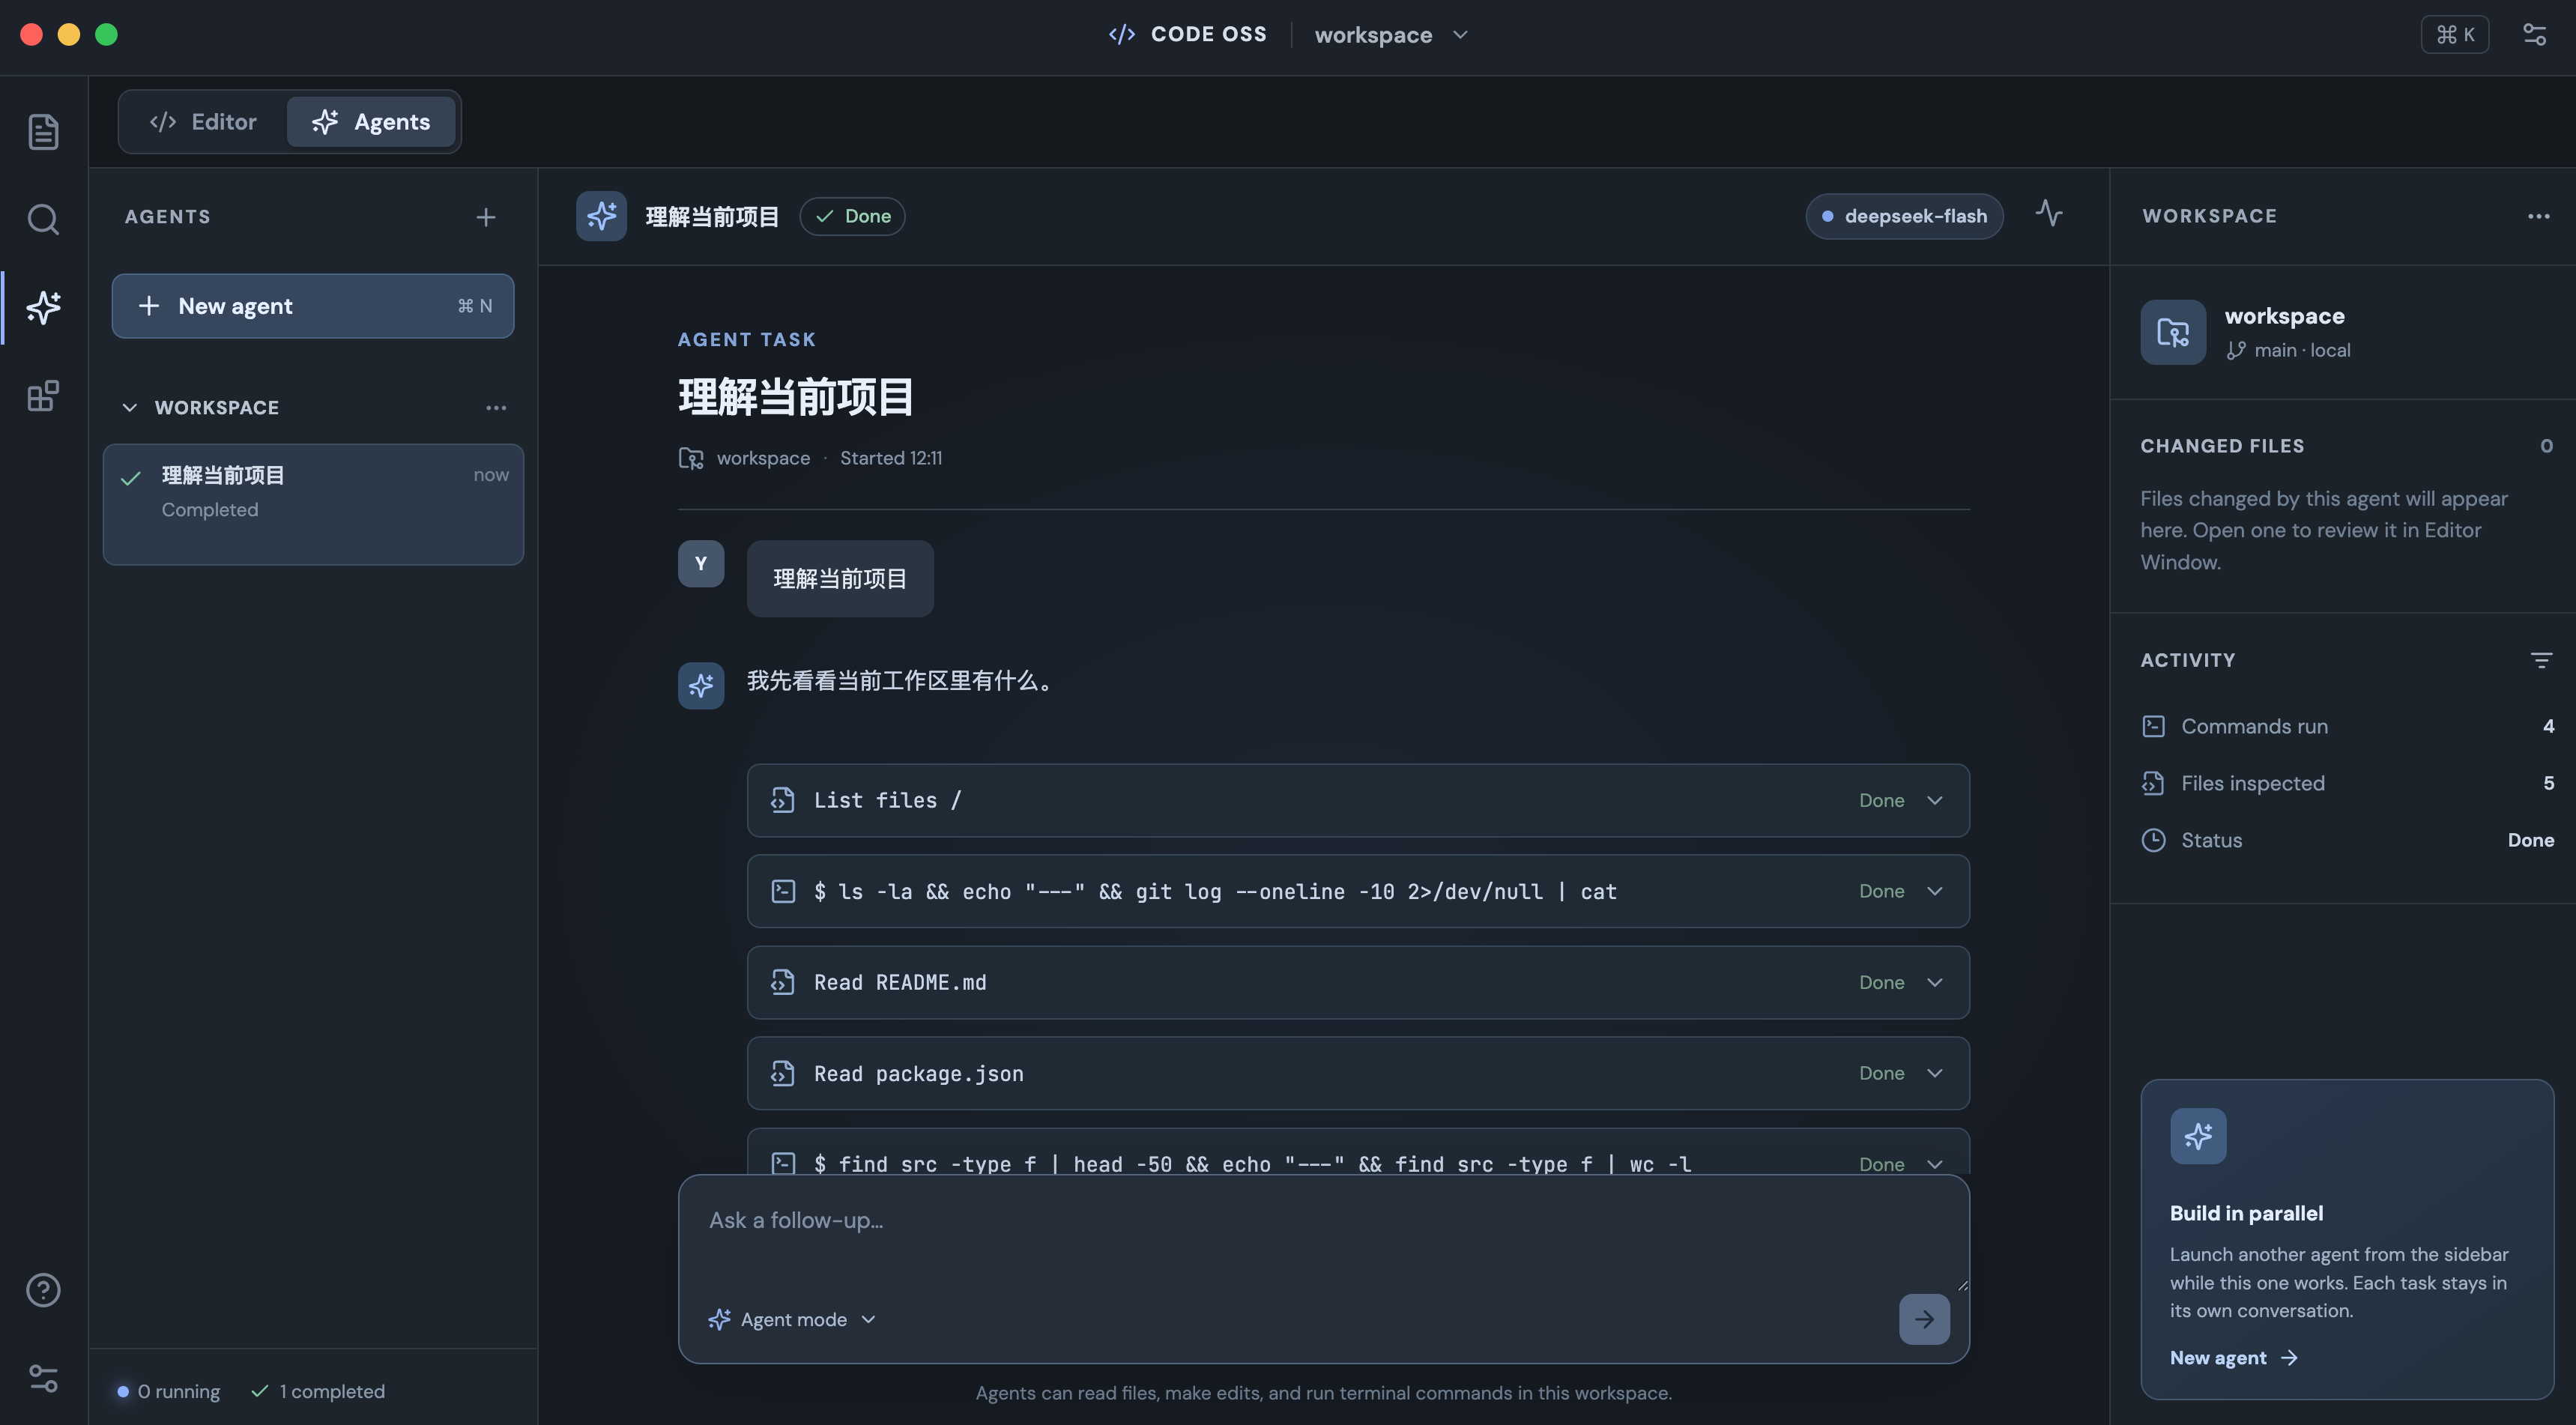2576x1425 pixels.
Task: Open the more options in WORKSPACE right panel
Action: coord(2538,216)
